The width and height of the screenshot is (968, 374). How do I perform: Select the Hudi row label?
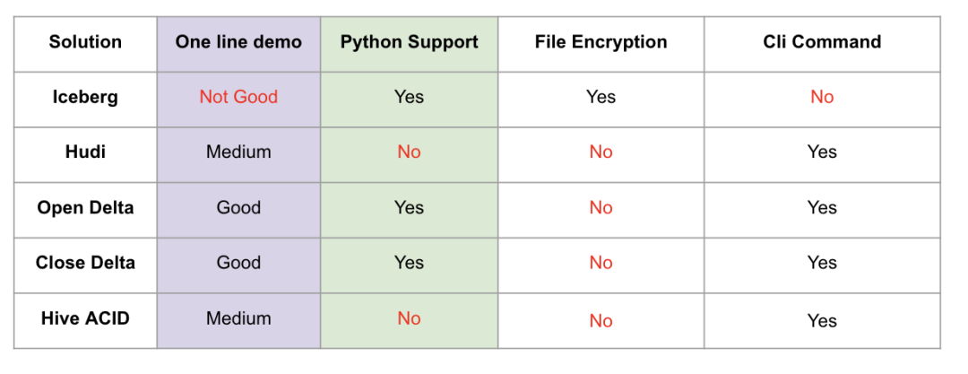[x=85, y=152]
